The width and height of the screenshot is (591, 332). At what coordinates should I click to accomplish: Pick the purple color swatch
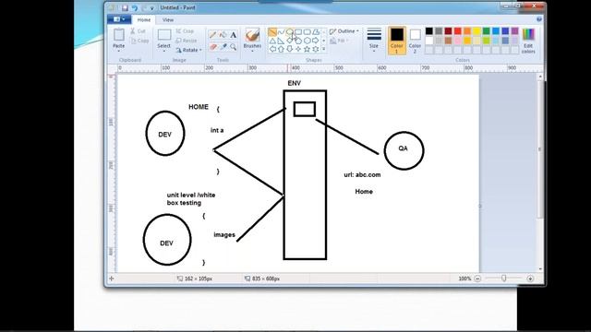[x=515, y=30]
